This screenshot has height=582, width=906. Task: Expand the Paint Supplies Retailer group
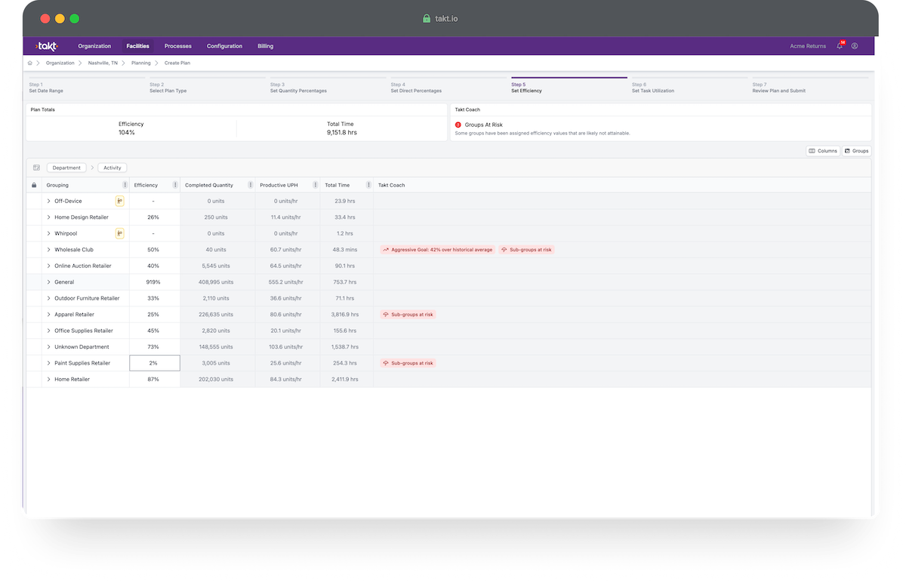[48, 363]
